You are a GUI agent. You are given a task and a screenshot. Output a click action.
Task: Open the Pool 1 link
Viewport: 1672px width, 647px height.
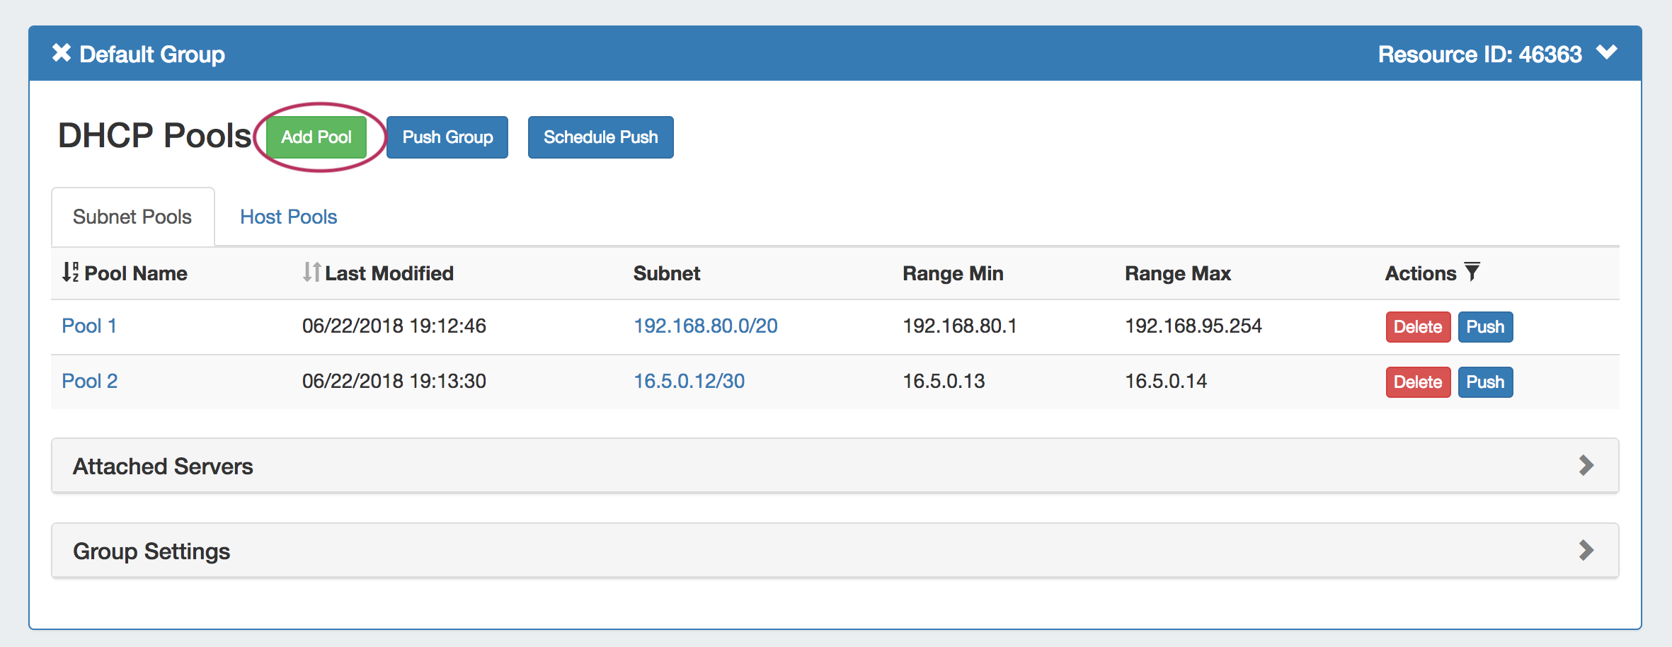[89, 326]
